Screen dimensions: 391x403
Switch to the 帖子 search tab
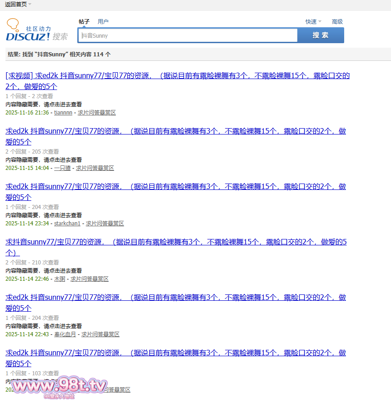[x=84, y=21]
